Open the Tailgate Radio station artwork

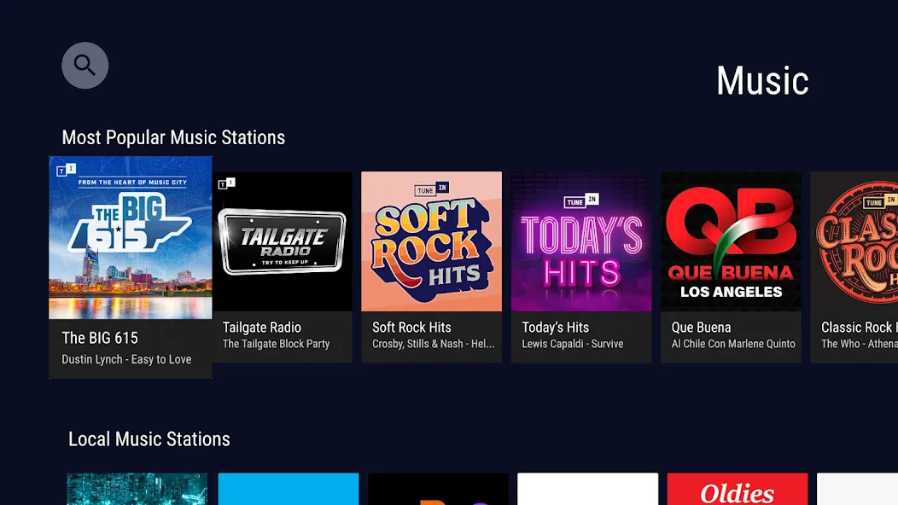282,241
